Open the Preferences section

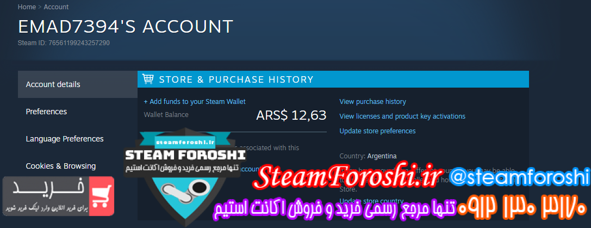[x=46, y=112]
